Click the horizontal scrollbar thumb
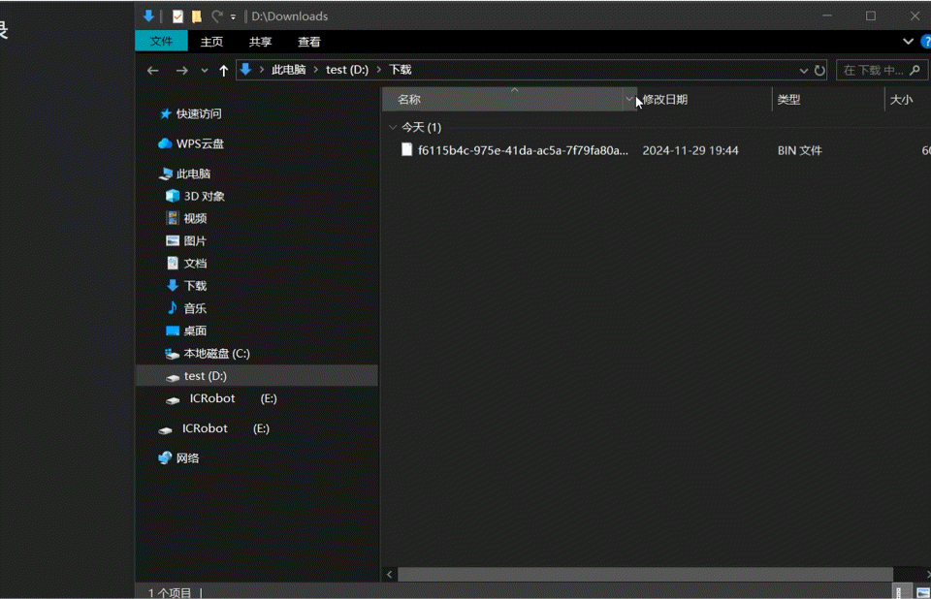 coord(646,574)
